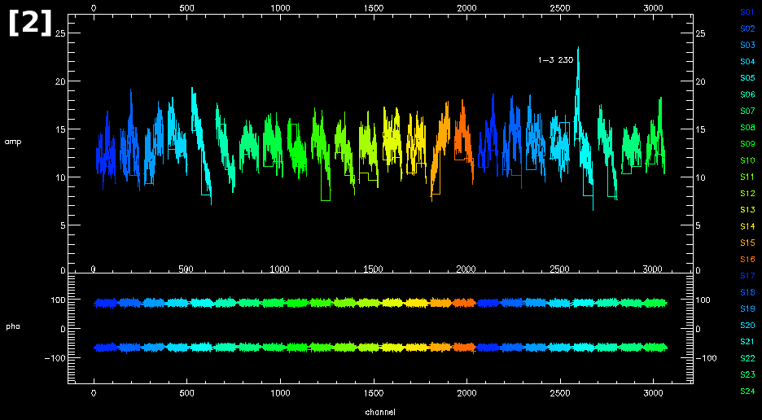Image resolution: width=762 pixels, height=420 pixels.
Task: Click the S09 legend label
Action: [747, 144]
